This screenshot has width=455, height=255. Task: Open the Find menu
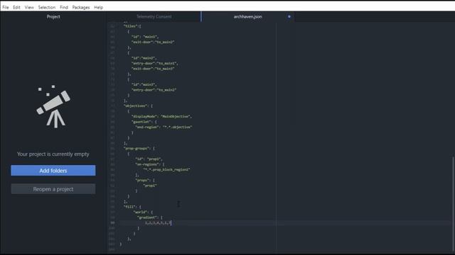click(x=64, y=7)
